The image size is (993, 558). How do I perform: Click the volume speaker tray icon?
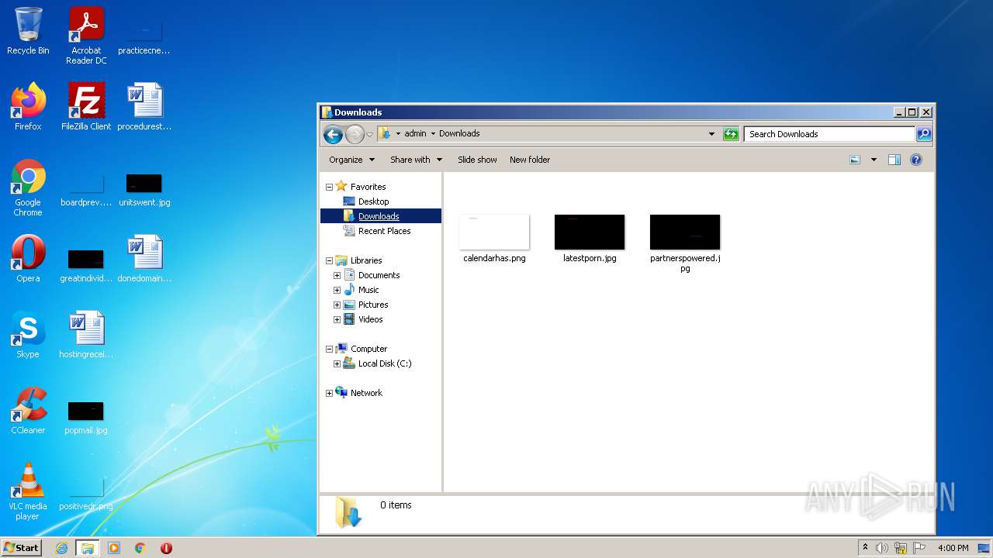[882, 548]
